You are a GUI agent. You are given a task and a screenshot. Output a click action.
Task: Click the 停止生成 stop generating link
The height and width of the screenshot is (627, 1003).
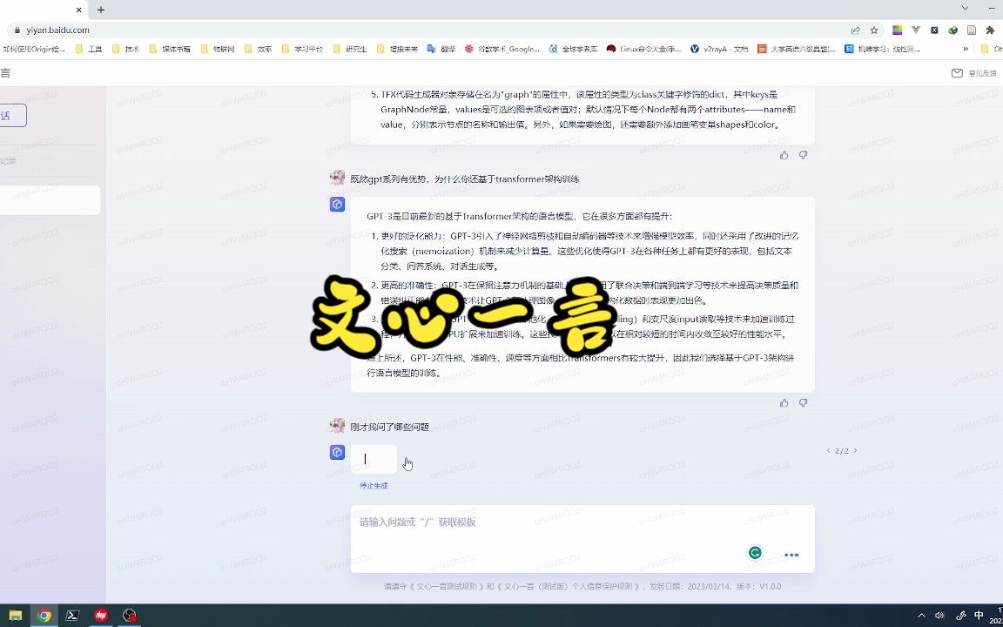click(373, 485)
